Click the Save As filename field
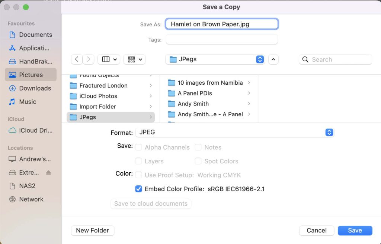381x244 pixels. point(222,24)
